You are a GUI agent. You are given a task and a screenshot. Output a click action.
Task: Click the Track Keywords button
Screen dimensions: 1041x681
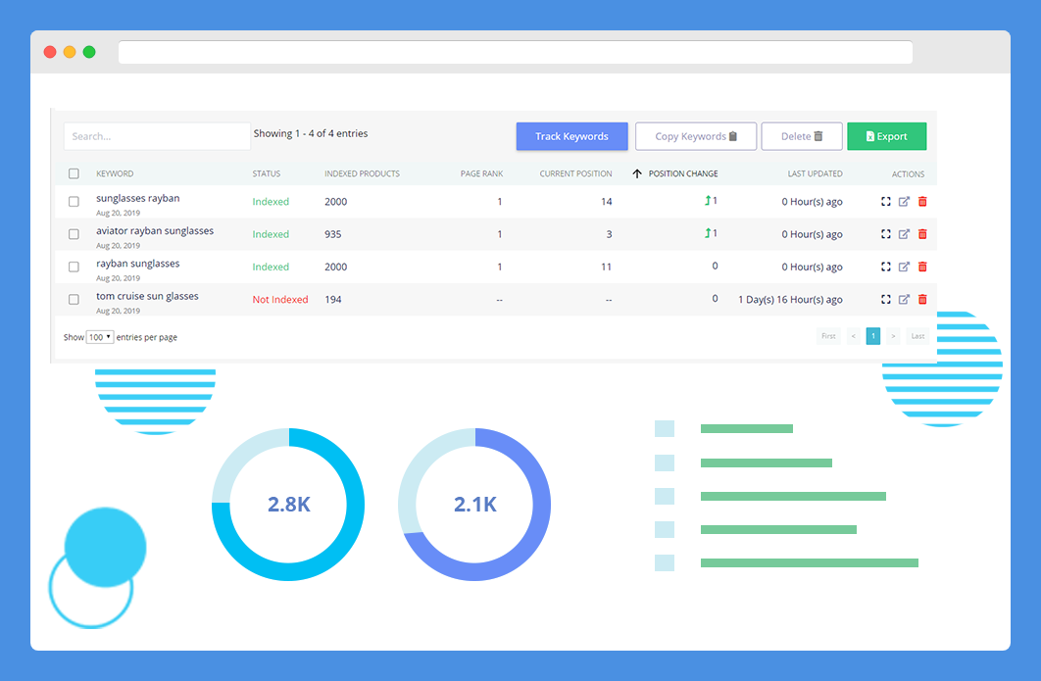(x=571, y=136)
